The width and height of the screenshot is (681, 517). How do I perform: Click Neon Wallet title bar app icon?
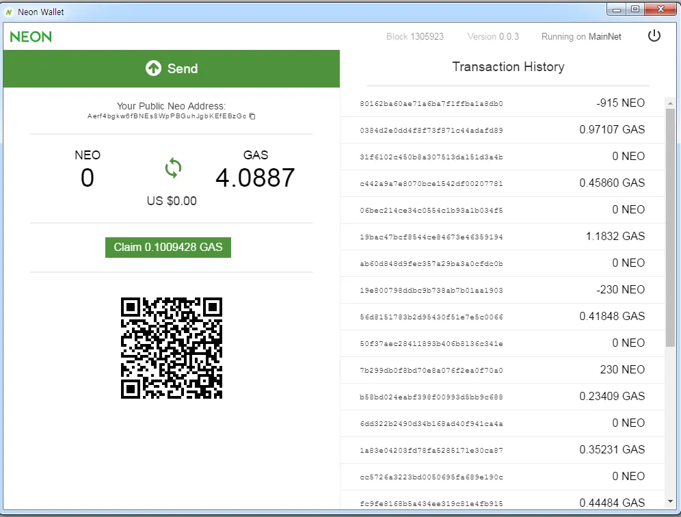(9, 12)
